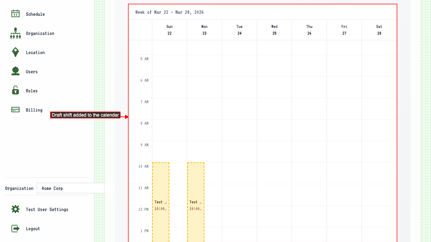Click the Friday 10 AM time slot

tap(344, 173)
